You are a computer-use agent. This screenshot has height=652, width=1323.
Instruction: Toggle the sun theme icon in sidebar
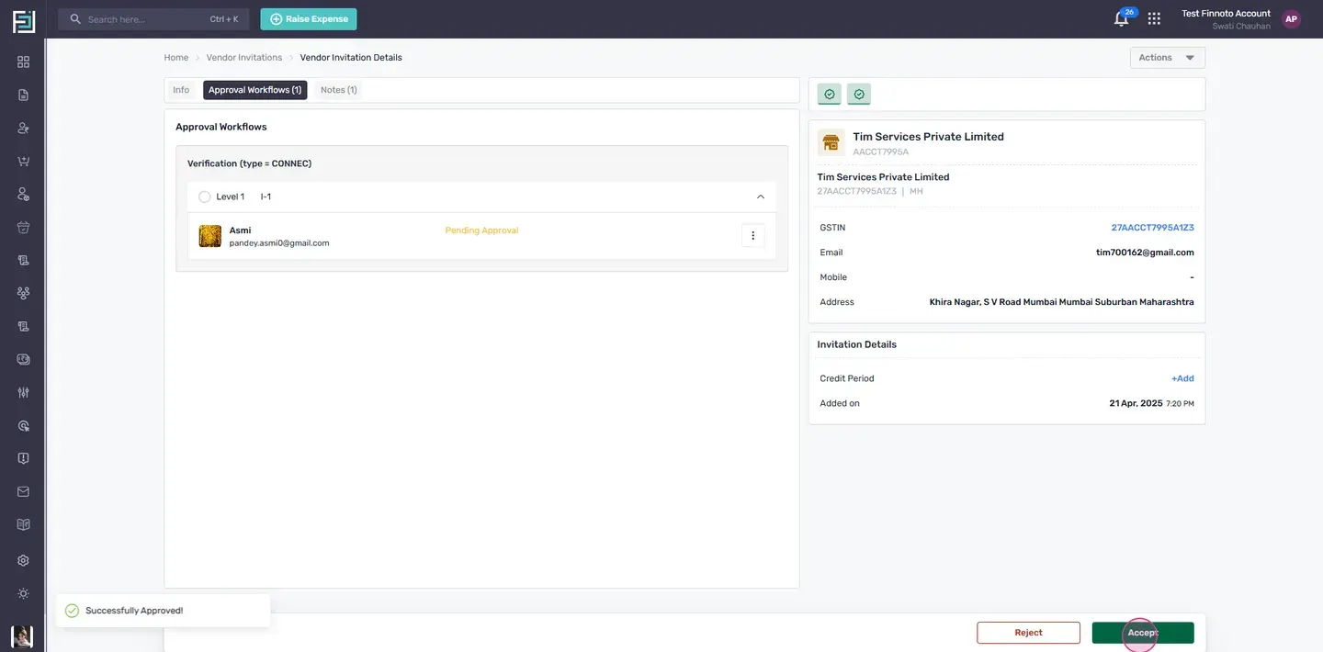[x=23, y=593]
